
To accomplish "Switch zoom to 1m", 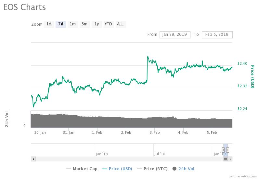I will pyautogui.click(x=72, y=24).
